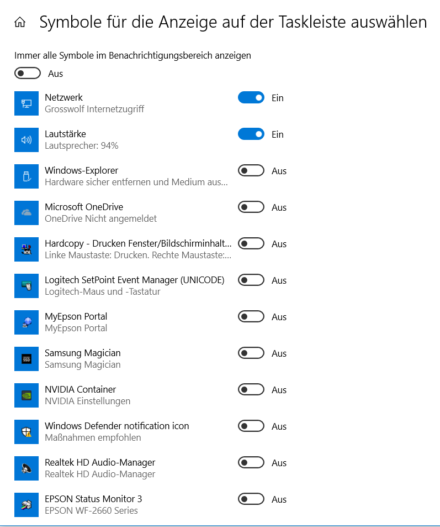Click the 'Windows Defender notification icon' label

[117, 426]
